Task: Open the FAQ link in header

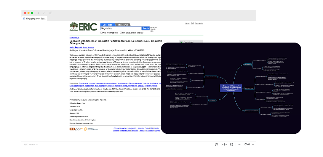Action: pyautogui.click(x=192, y=23)
